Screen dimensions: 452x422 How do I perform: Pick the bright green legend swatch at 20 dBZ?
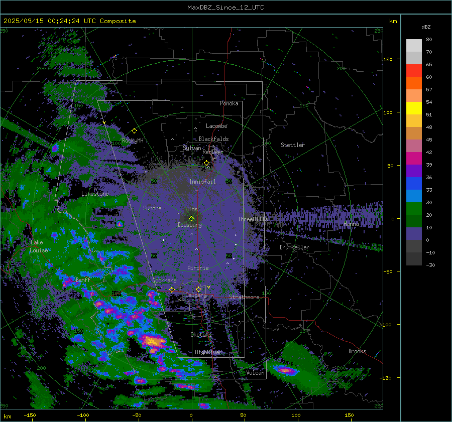414,209
